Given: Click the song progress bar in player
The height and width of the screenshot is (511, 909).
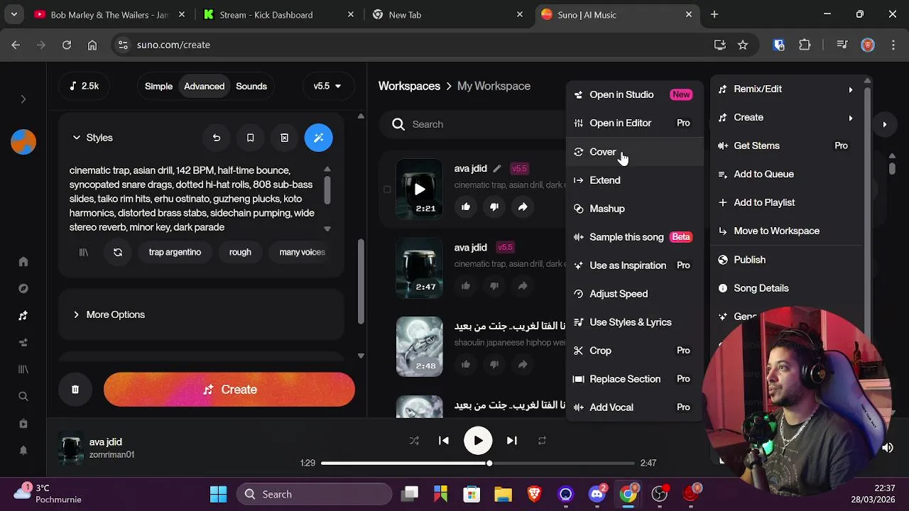Looking at the screenshot, I should [478, 463].
